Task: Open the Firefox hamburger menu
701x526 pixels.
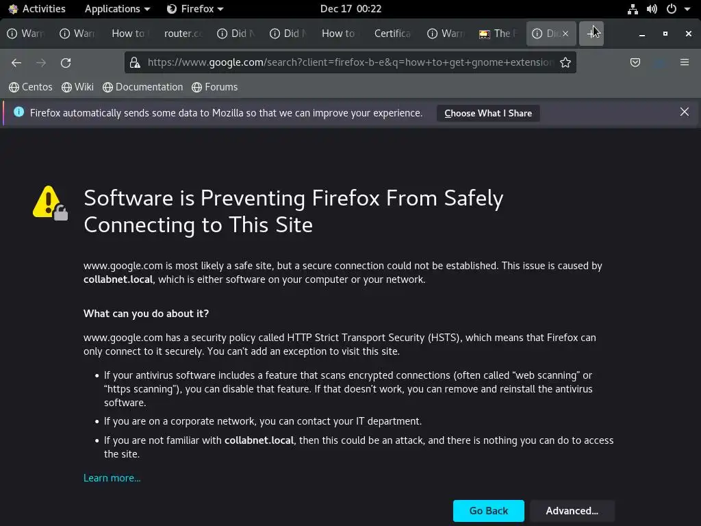Action: (684, 62)
